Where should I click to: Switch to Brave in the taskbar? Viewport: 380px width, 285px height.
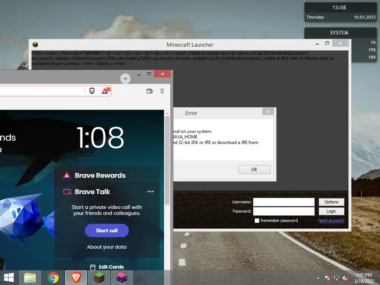pos(76,278)
